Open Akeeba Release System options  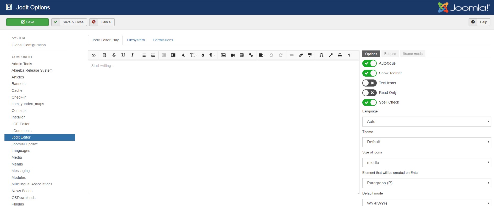pyautogui.click(x=32, y=70)
